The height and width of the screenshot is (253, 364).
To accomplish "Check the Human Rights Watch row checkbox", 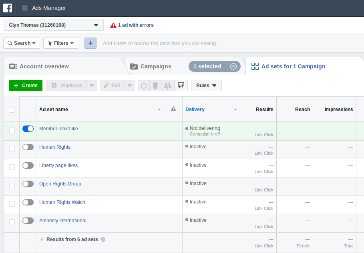I will (12, 204).
